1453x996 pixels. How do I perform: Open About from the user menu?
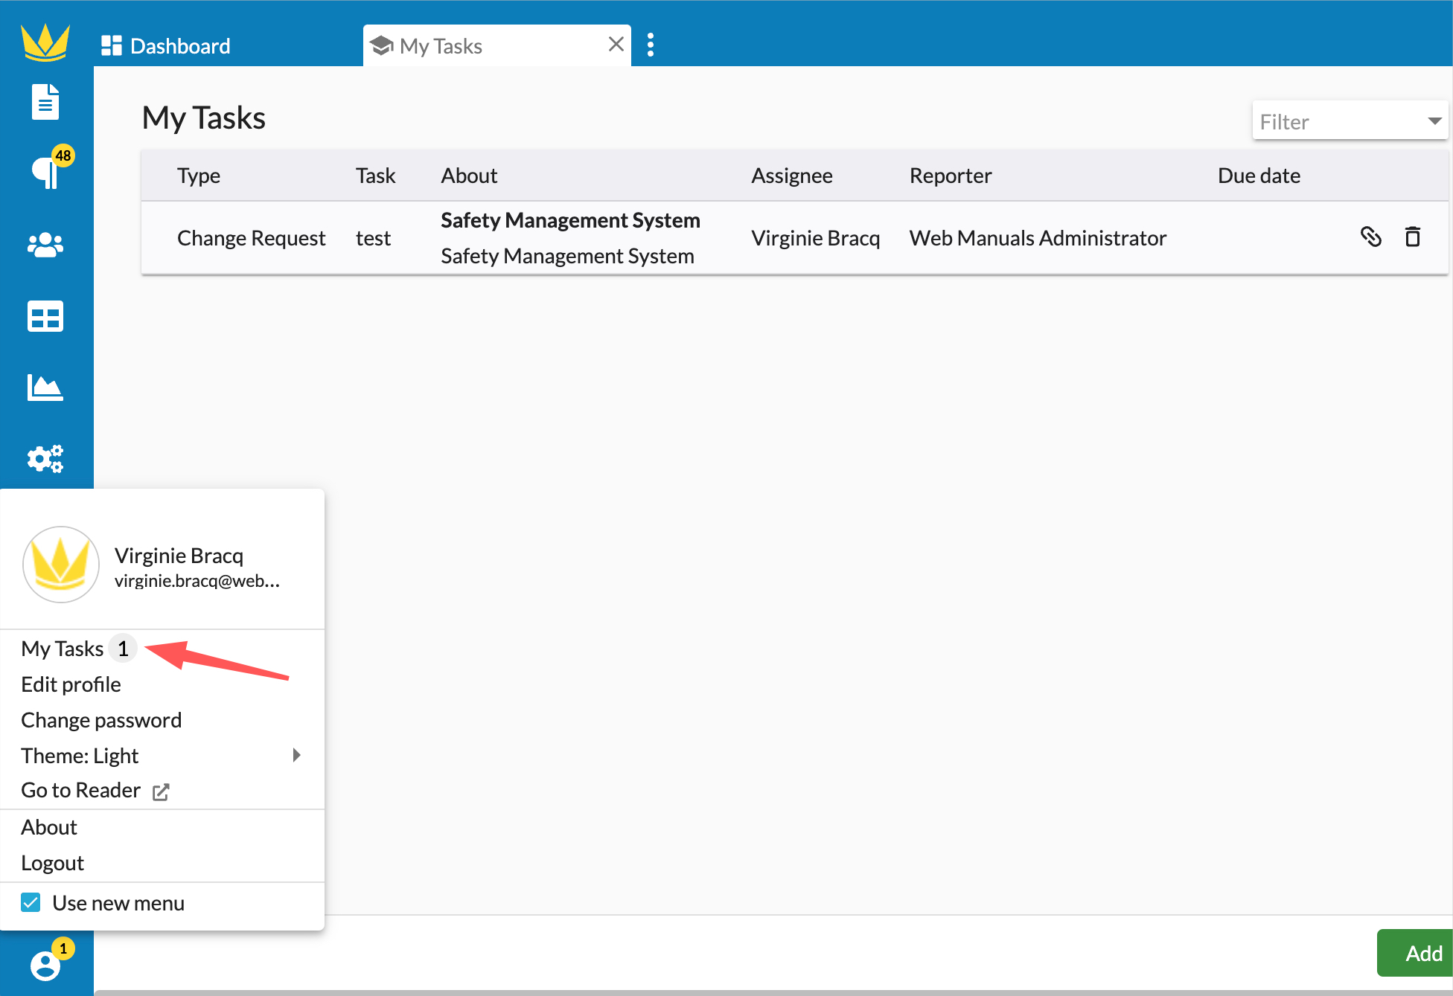pos(49,827)
